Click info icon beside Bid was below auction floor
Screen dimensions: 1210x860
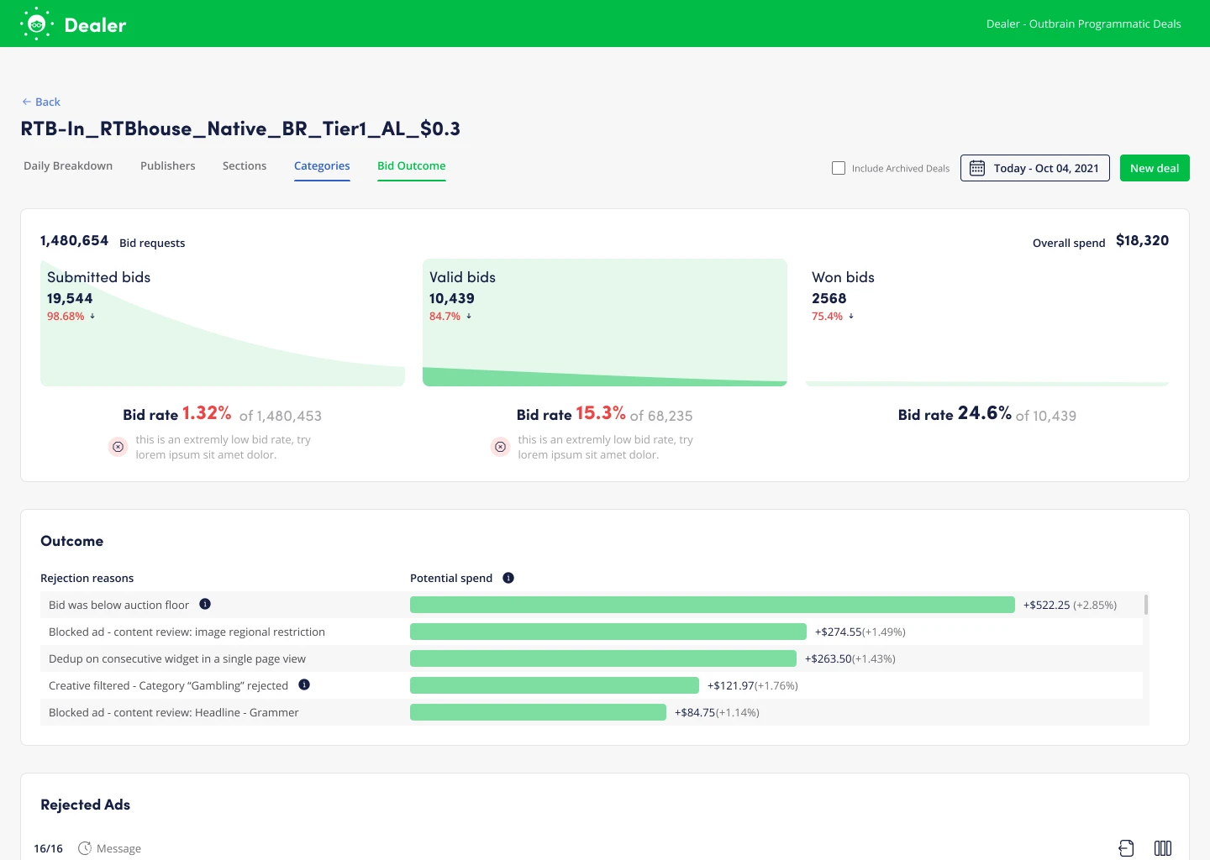tap(205, 604)
